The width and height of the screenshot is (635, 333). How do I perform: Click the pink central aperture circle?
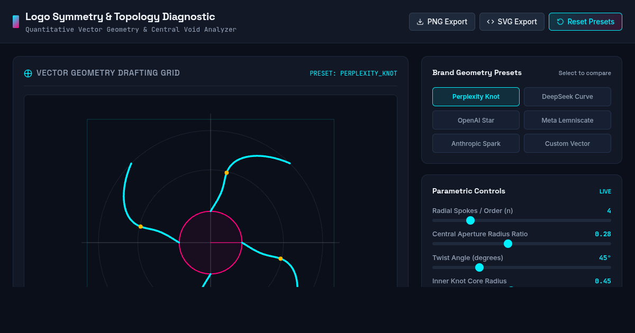pos(211,243)
